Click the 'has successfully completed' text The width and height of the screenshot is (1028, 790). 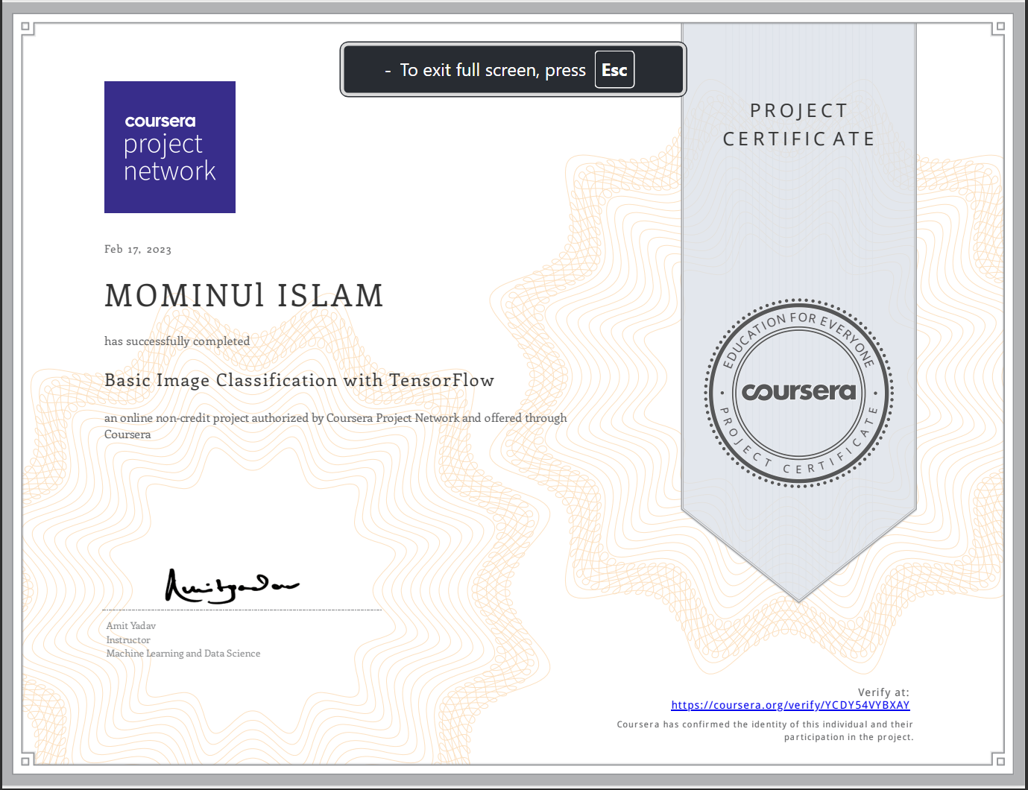coord(177,341)
